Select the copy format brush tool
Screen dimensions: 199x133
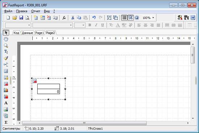pyautogui.click(x=6, y=58)
